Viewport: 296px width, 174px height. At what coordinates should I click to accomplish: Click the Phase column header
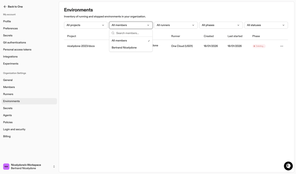point(256,36)
